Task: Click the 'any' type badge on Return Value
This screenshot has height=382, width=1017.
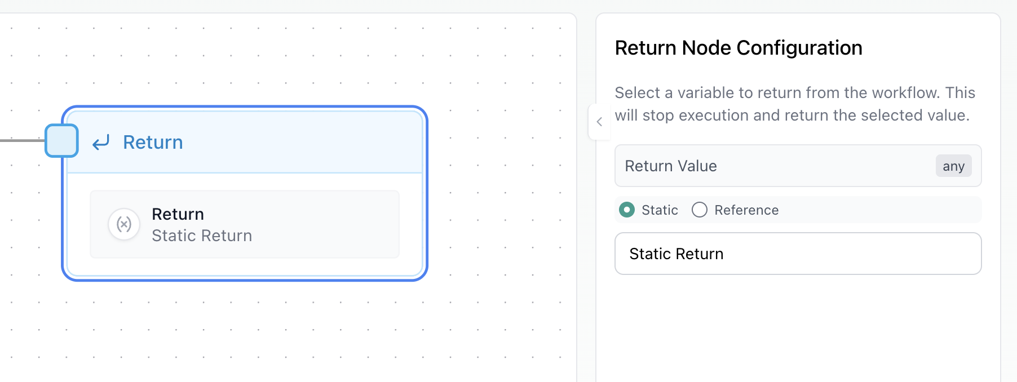Action: [953, 166]
